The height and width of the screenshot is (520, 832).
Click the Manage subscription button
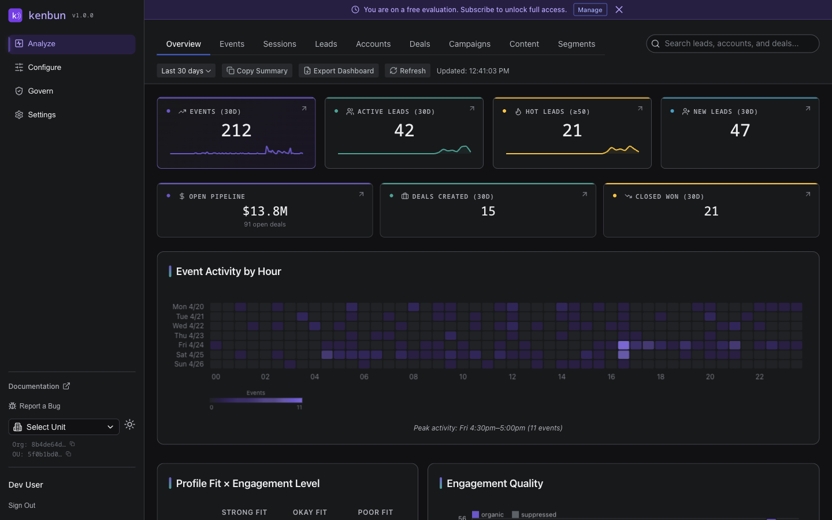pos(590,10)
